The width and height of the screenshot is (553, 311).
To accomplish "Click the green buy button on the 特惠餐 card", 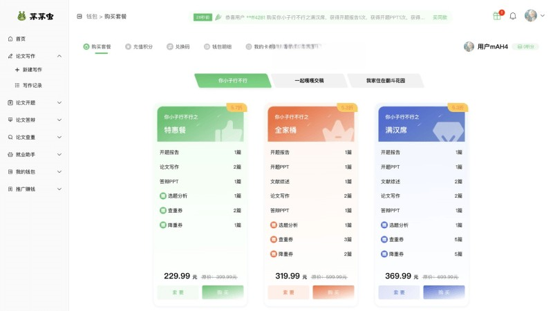I will click(x=223, y=292).
